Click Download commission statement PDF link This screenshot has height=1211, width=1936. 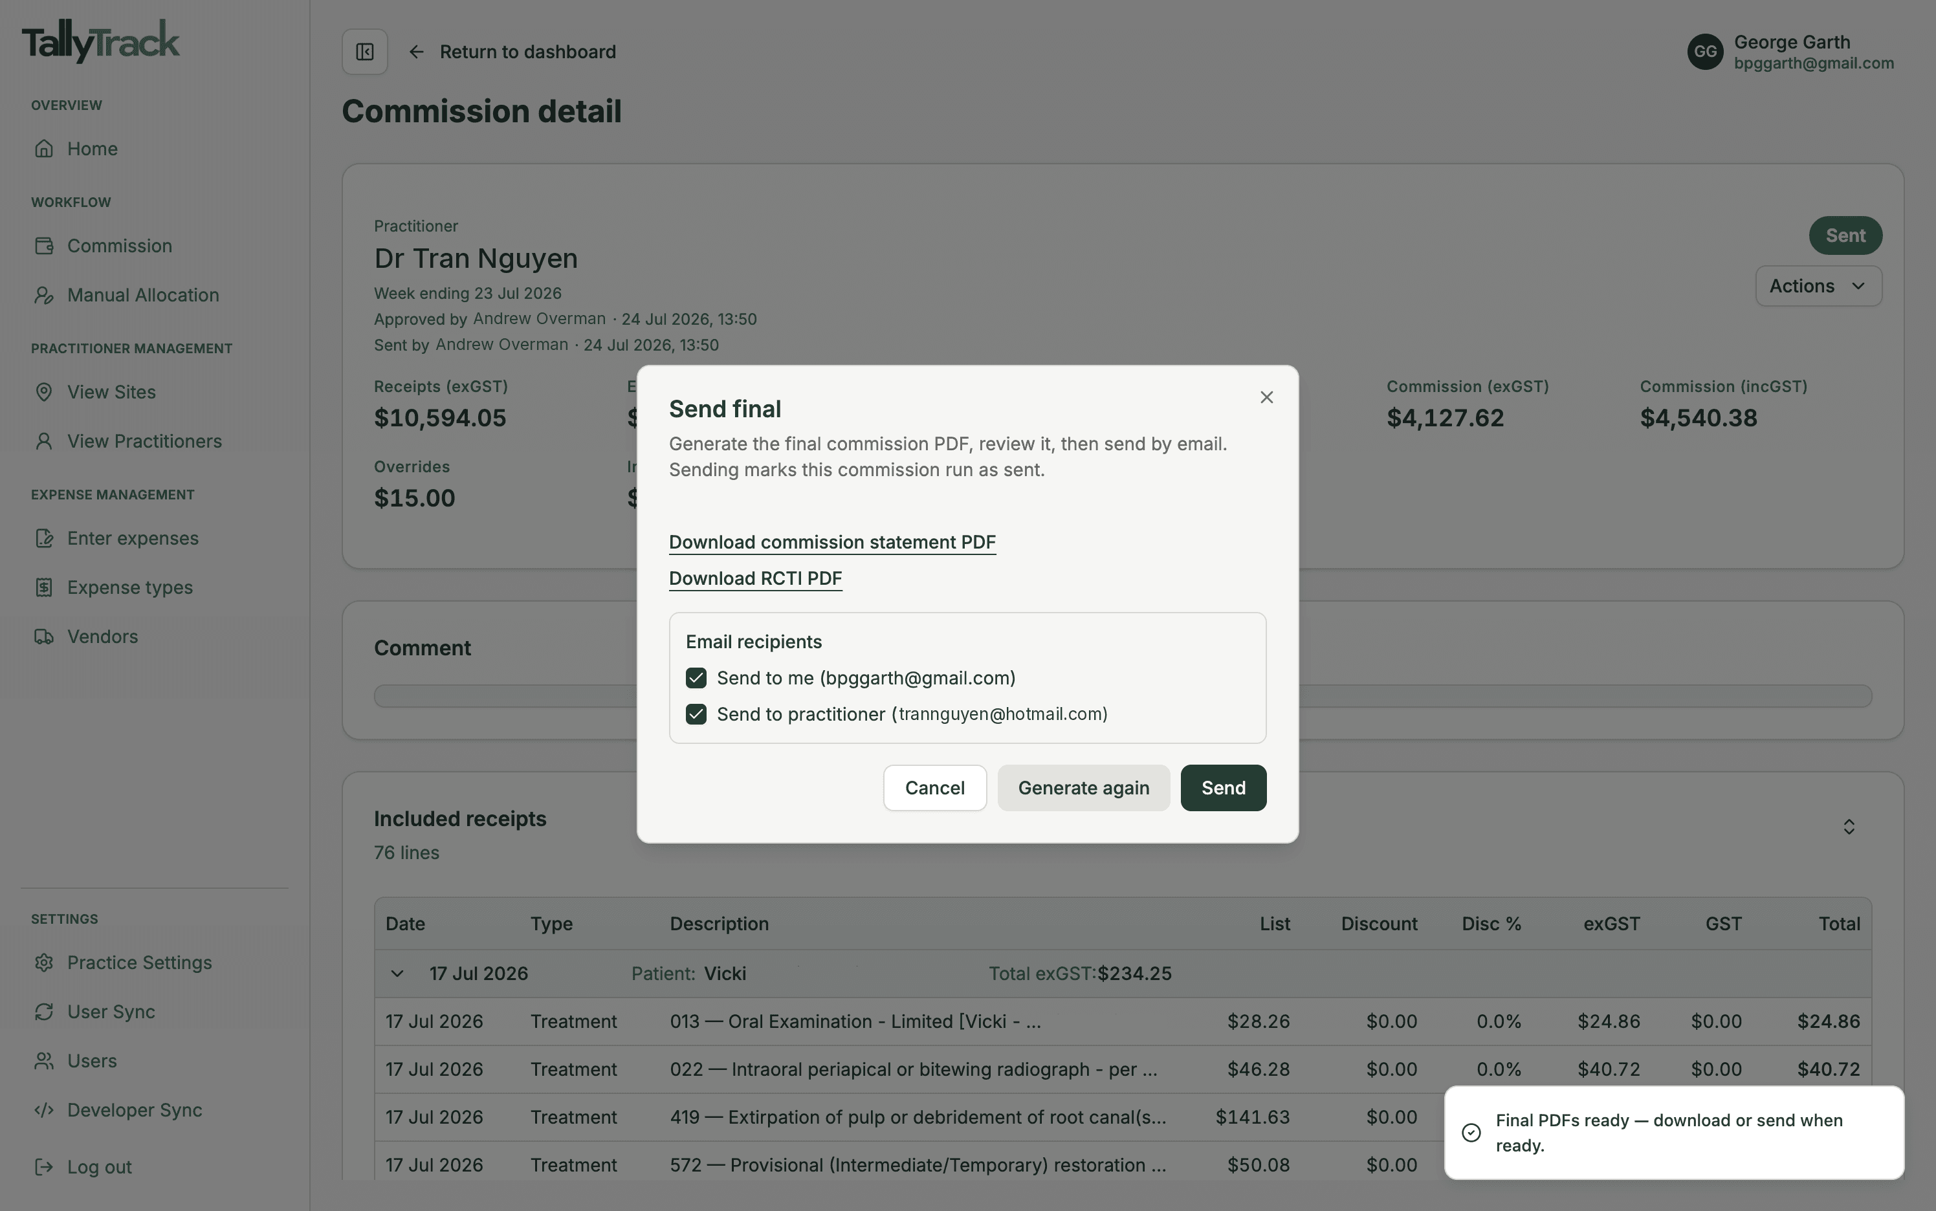click(832, 542)
